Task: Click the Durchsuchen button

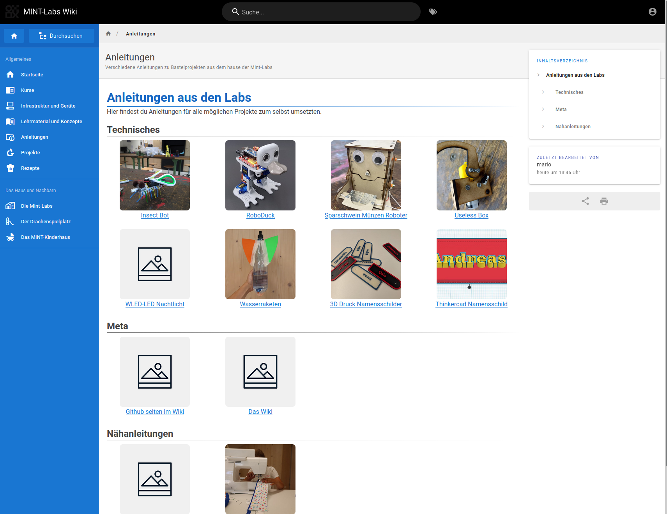Action: click(61, 36)
